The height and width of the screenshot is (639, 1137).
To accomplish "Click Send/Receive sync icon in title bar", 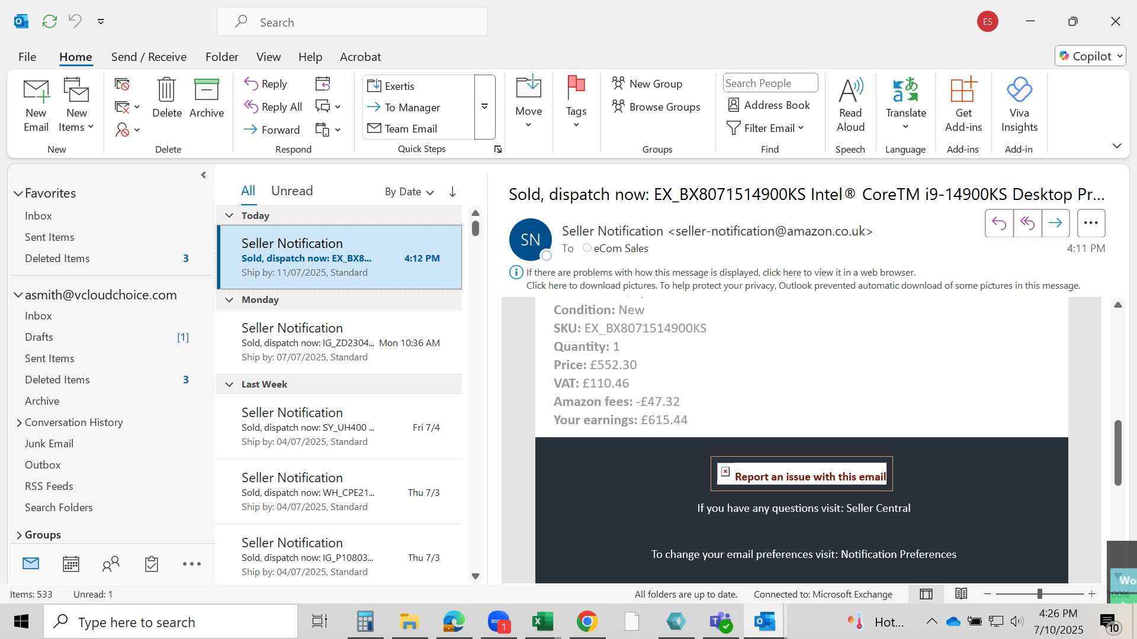I will click(50, 21).
